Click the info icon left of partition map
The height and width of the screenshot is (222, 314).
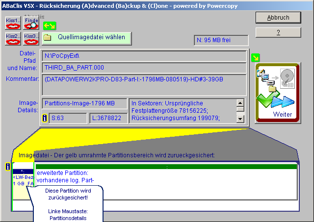[7, 167]
